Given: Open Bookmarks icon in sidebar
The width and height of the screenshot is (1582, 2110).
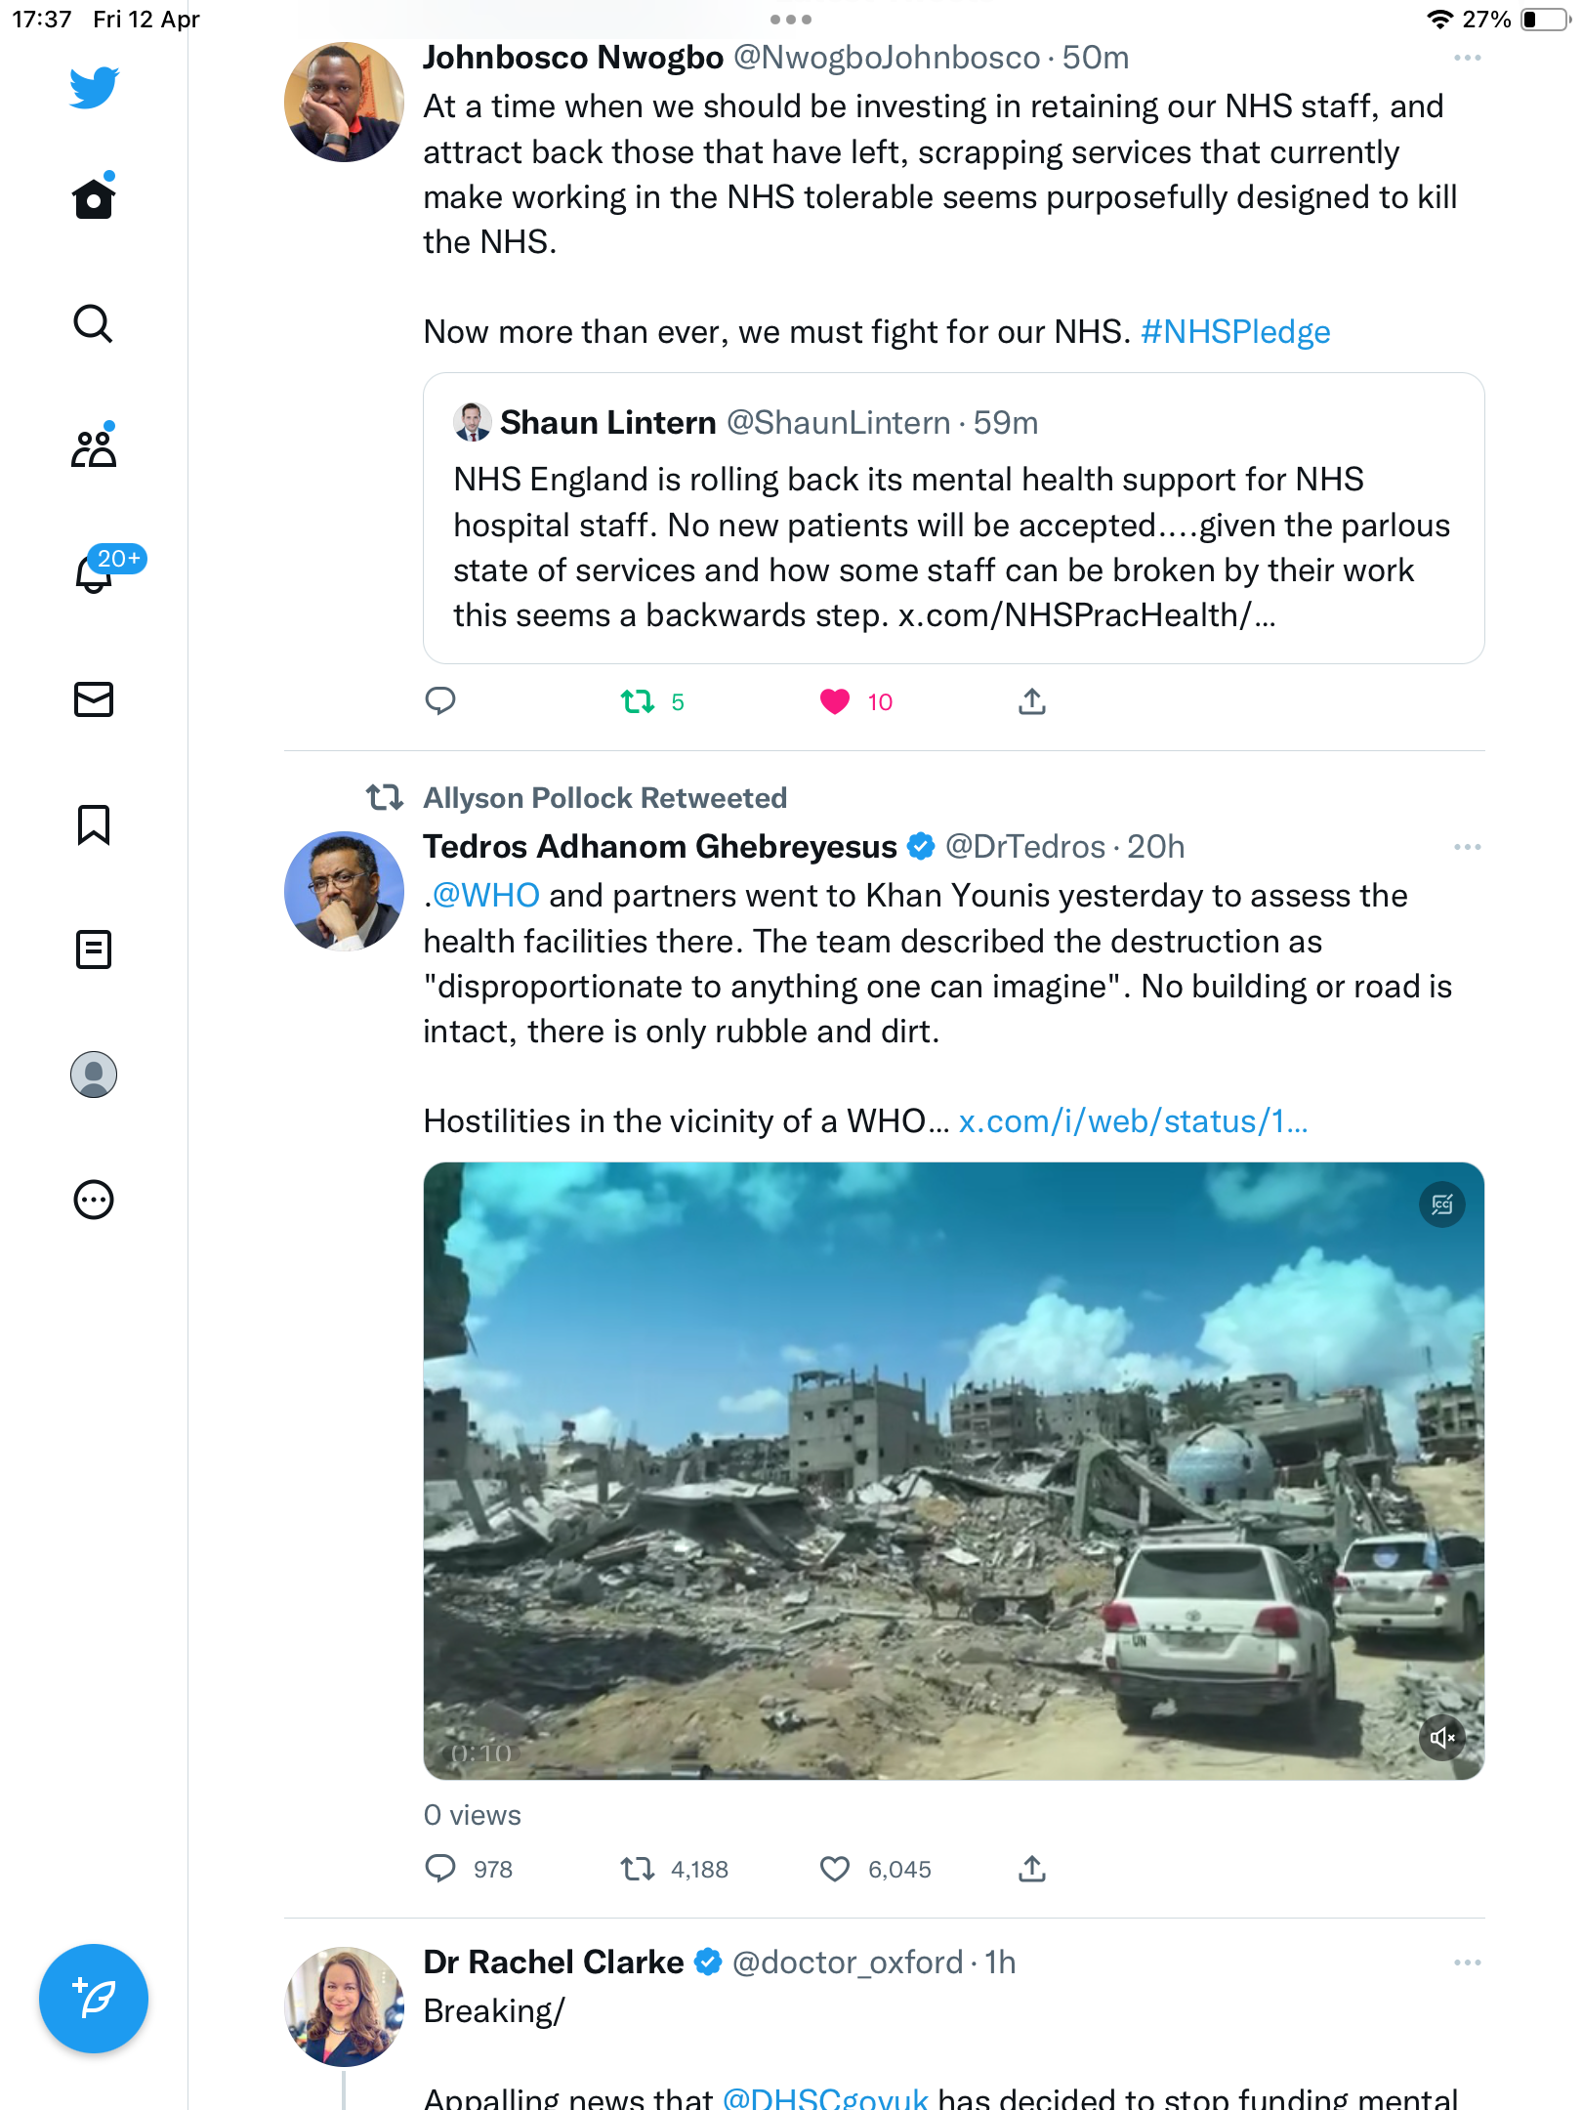Looking at the screenshot, I should [94, 824].
